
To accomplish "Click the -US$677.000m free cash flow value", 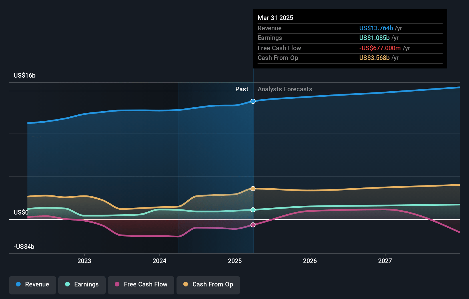I will tap(380, 48).
